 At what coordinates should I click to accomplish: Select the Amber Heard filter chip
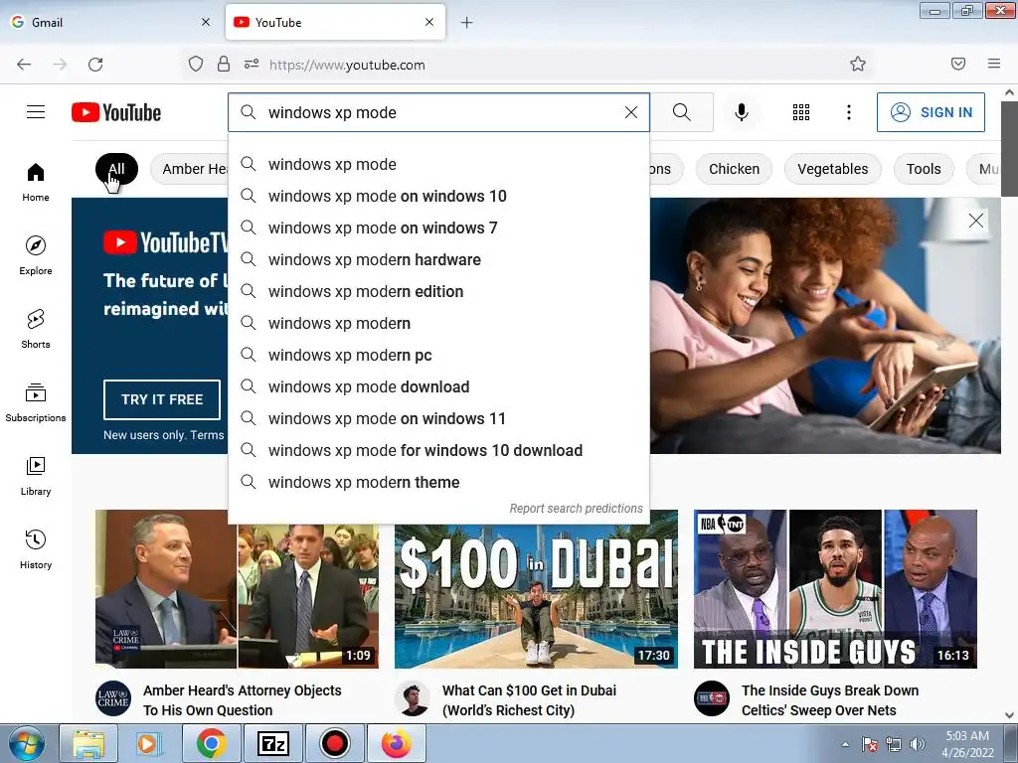190,169
